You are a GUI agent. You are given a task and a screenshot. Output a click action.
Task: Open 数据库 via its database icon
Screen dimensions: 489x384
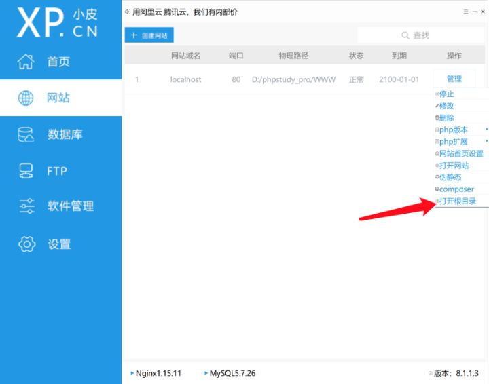tap(26, 134)
